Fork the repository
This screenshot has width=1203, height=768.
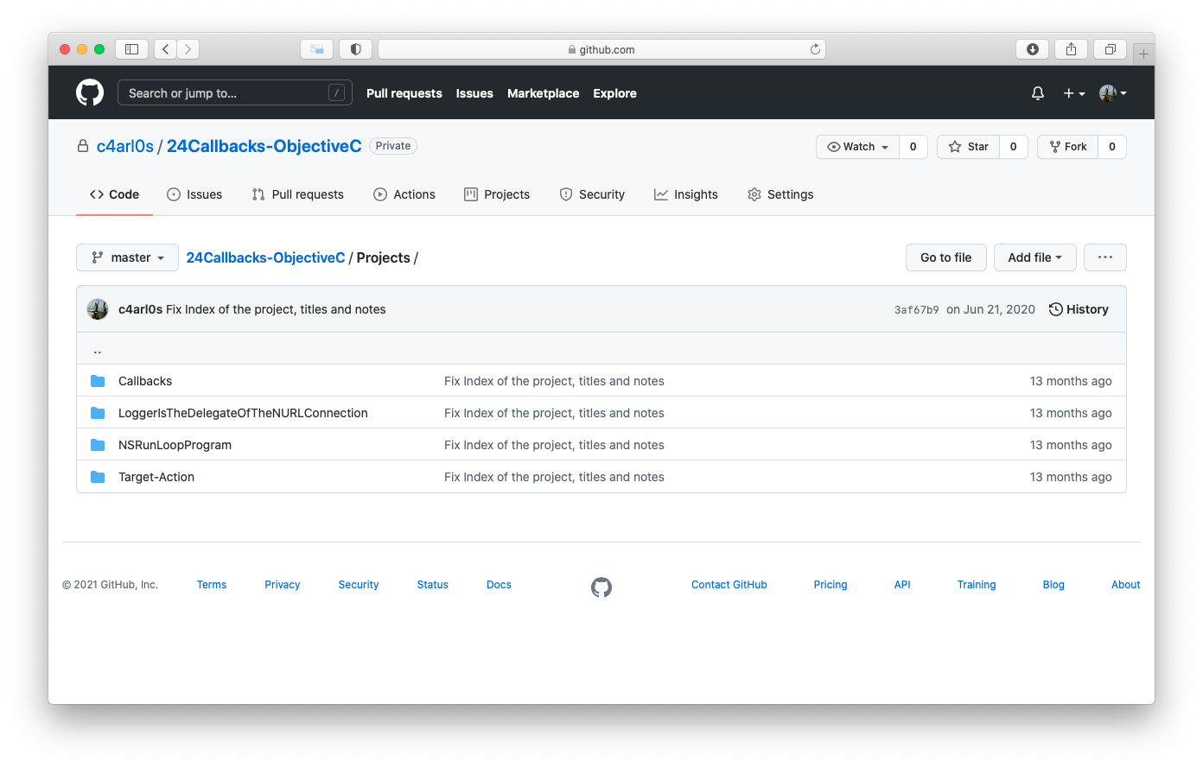[x=1068, y=147]
